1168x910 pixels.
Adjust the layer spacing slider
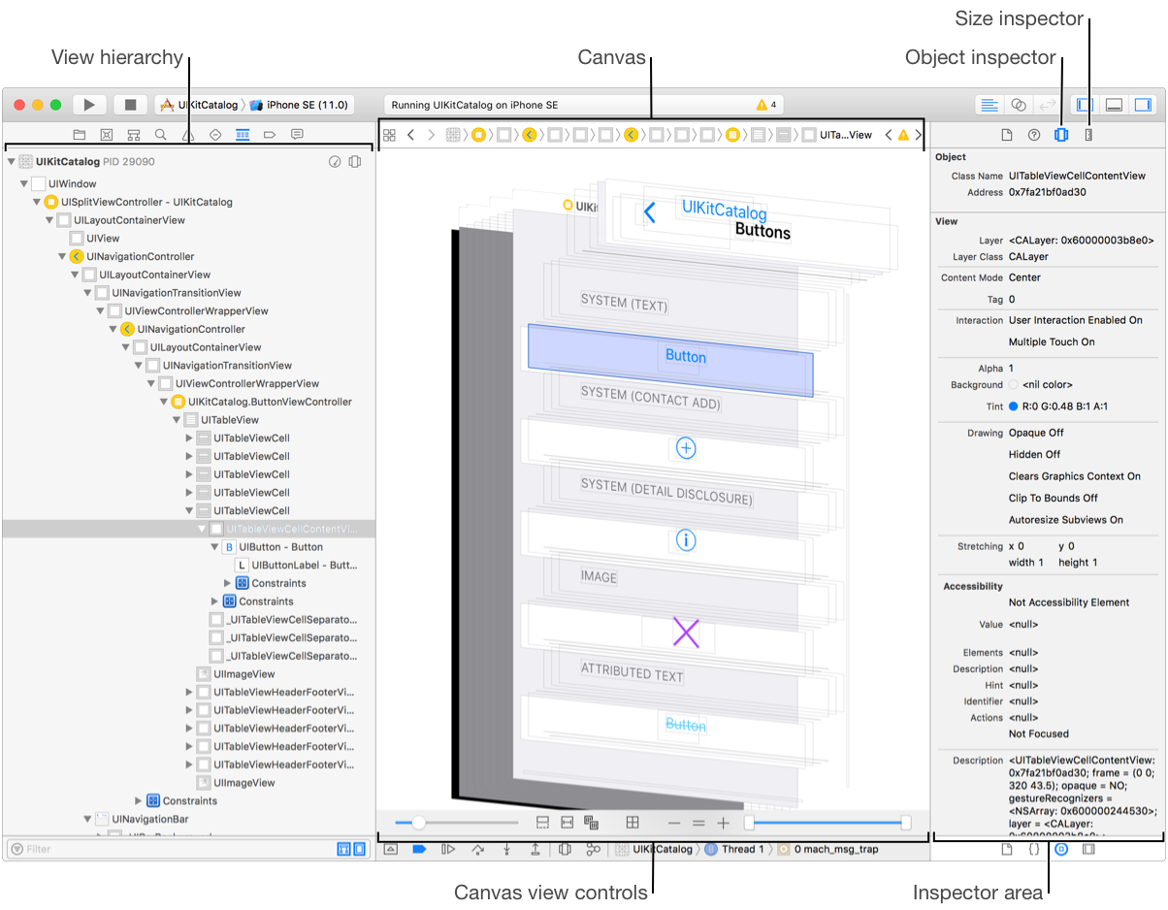tap(419, 823)
